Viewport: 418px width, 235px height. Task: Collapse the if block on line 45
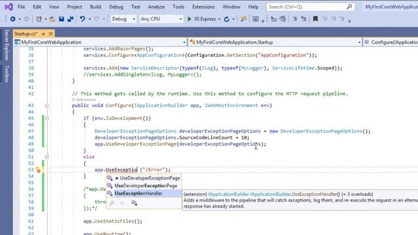click(47, 118)
